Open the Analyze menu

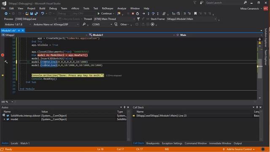(x=122, y=8)
